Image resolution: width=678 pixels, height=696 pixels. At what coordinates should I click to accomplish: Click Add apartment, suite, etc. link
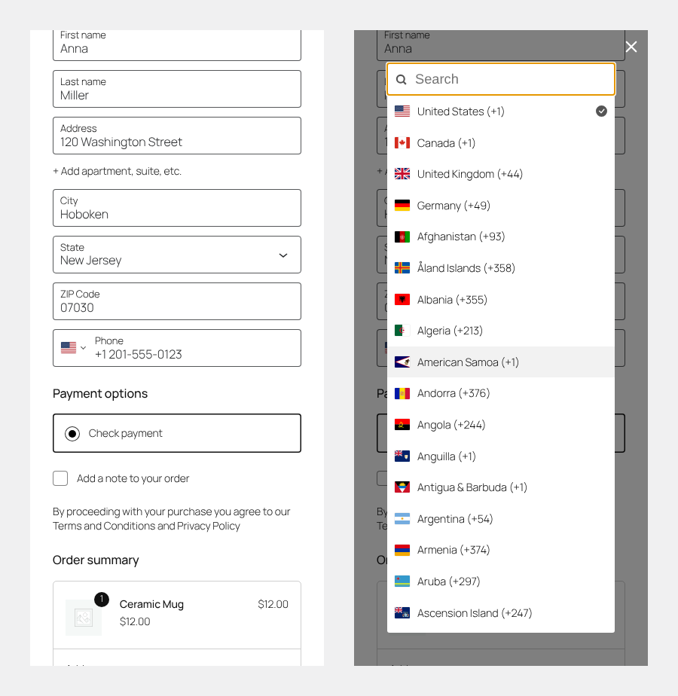click(x=118, y=171)
